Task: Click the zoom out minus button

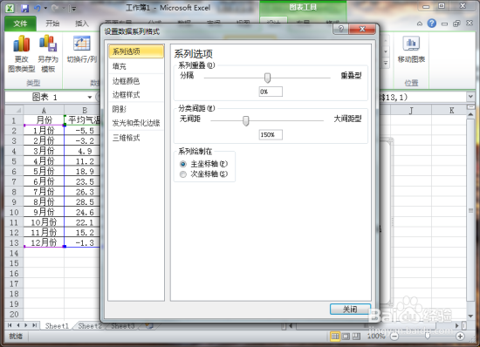Action: point(394,337)
